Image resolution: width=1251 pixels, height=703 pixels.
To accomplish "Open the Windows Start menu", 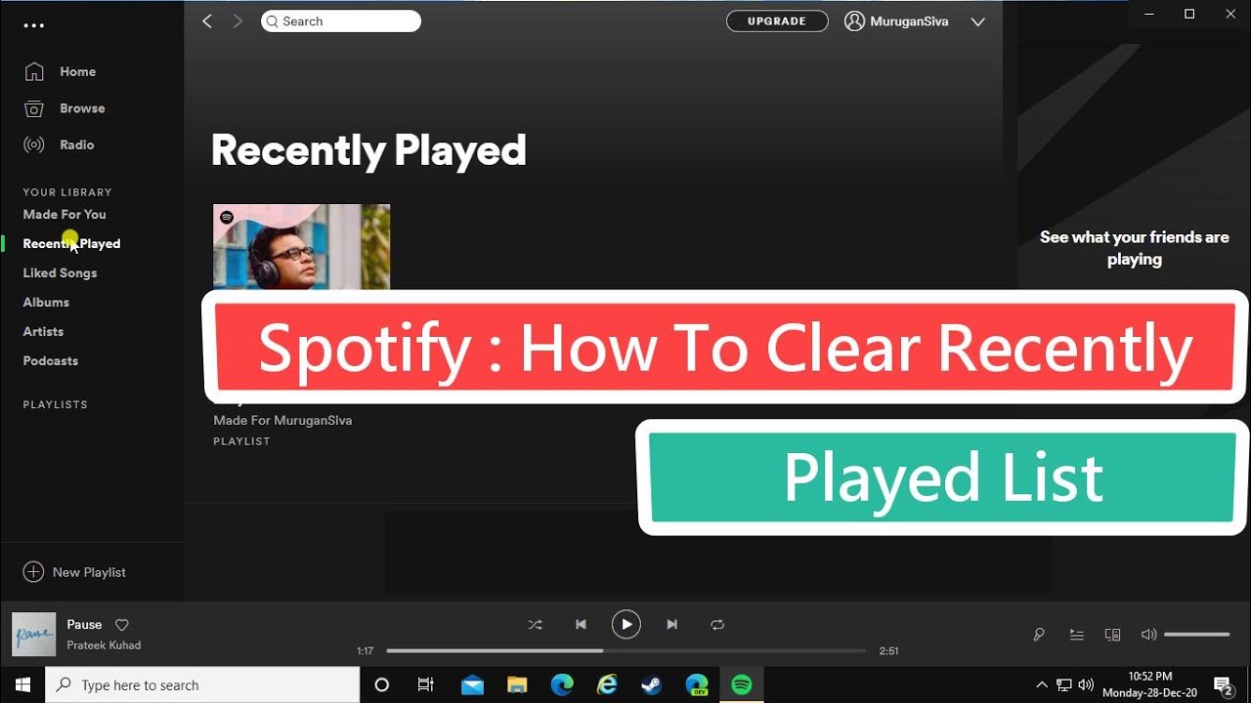I will (22, 685).
